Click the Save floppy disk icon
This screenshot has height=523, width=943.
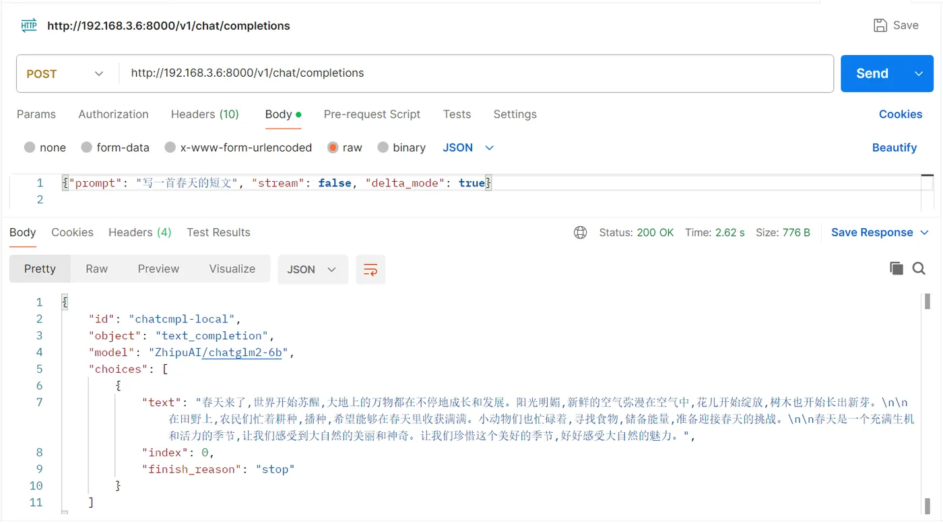click(x=880, y=26)
